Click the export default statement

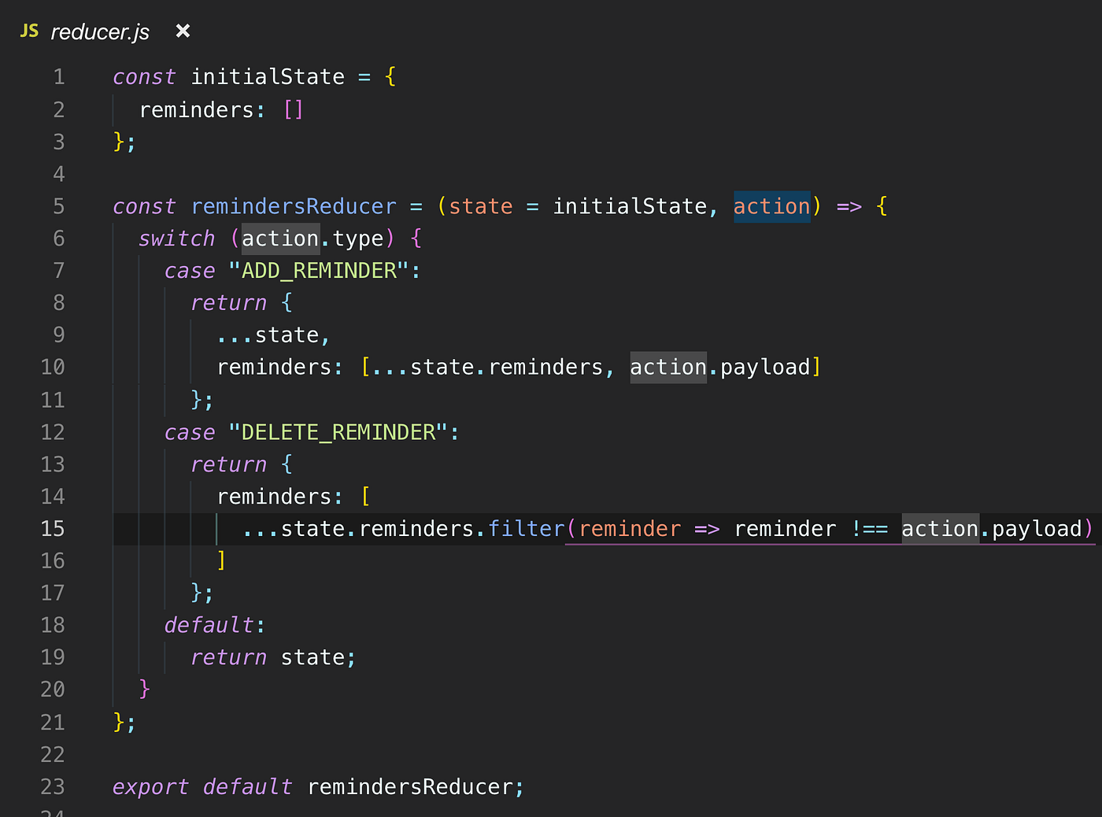pos(201,786)
